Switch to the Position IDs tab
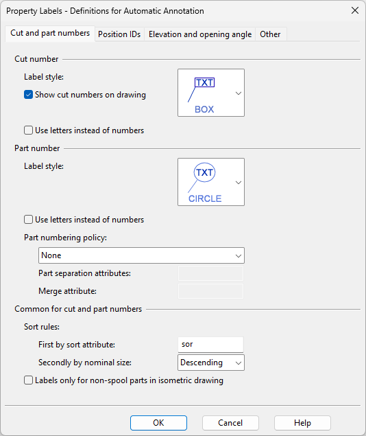 point(119,34)
